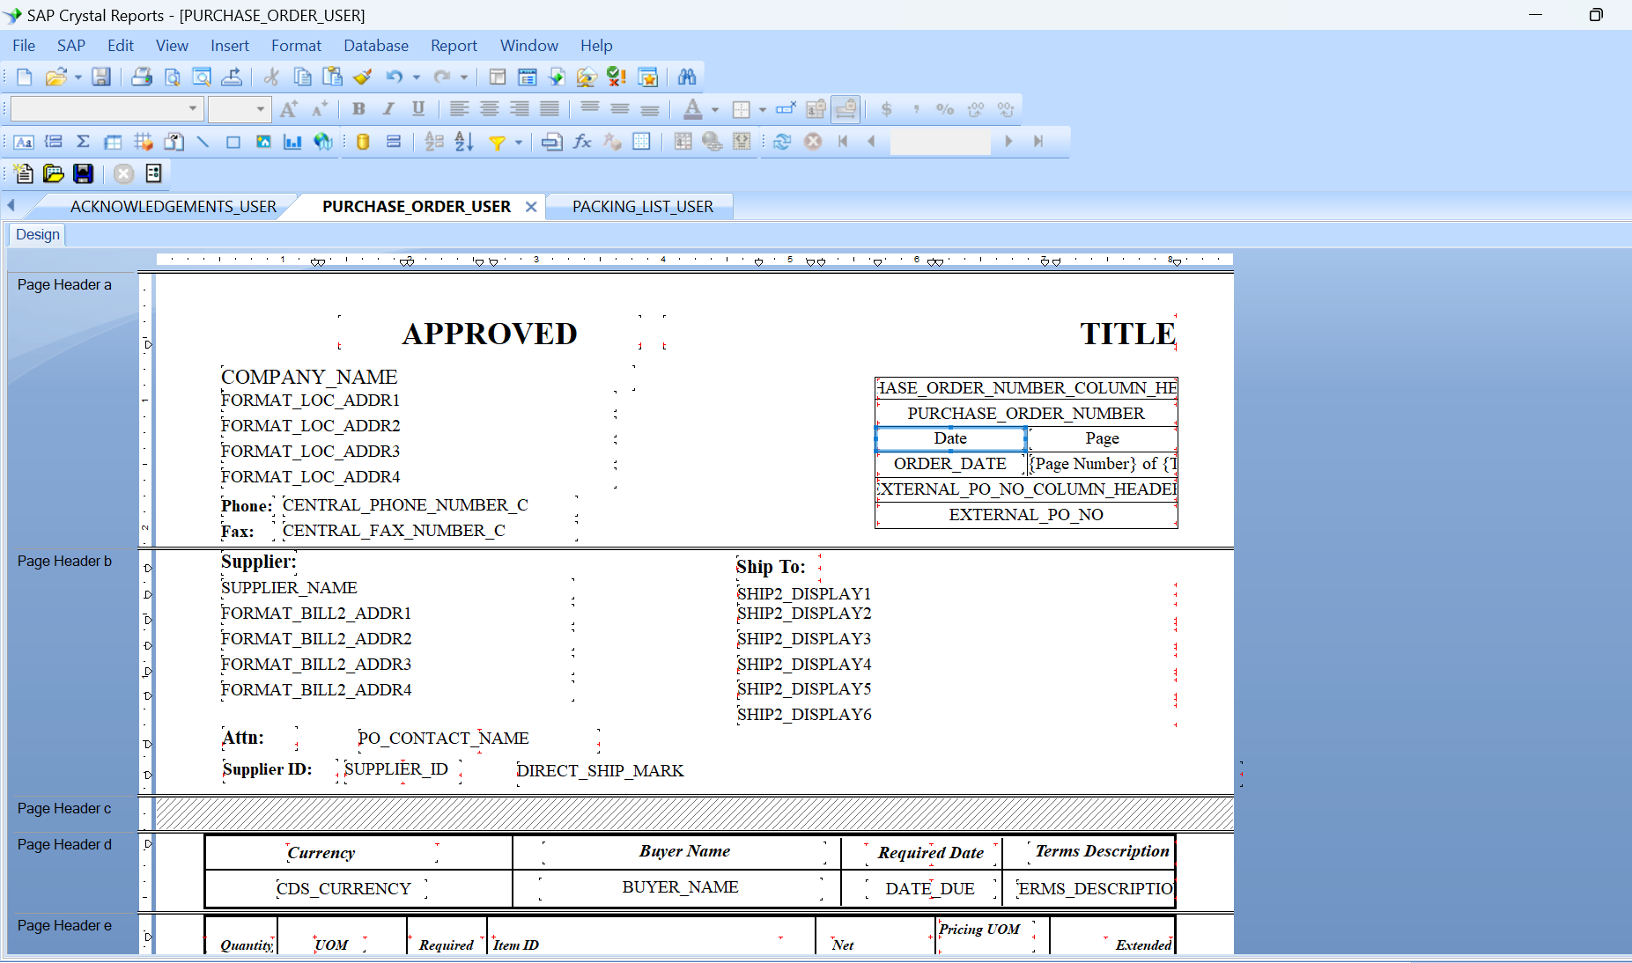1632x963 pixels.
Task: Insert an OLAP grid object
Action: [144, 142]
